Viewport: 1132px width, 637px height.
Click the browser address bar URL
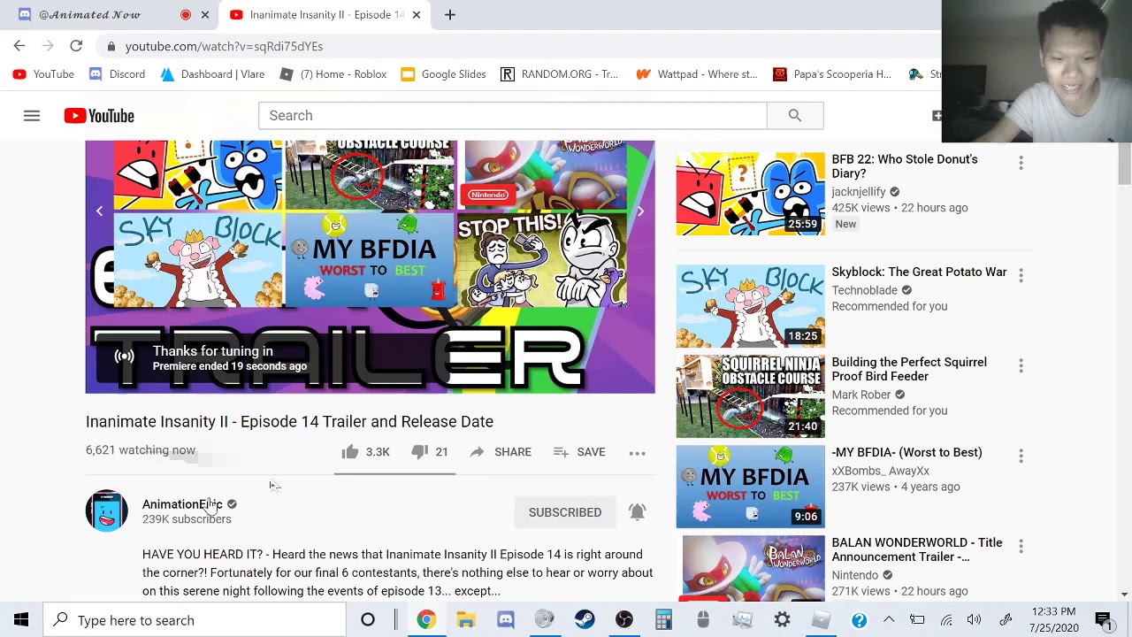tap(224, 46)
